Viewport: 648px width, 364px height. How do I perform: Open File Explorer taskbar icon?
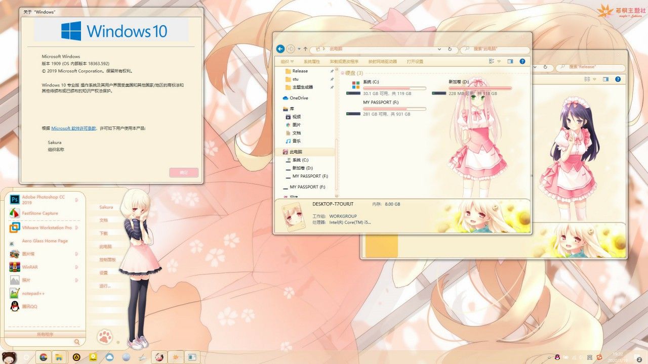(59, 357)
